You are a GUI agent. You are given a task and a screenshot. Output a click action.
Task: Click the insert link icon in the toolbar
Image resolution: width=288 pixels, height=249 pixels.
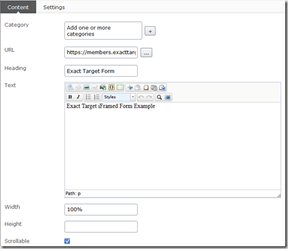pyautogui.click(x=70, y=87)
